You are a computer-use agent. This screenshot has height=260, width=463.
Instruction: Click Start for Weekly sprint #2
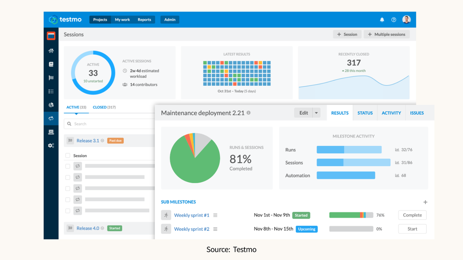tap(412, 229)
